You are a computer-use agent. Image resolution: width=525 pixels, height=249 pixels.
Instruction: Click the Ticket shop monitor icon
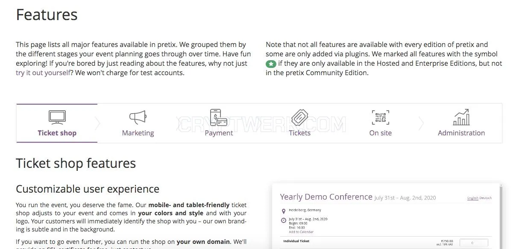pos(57,117)
